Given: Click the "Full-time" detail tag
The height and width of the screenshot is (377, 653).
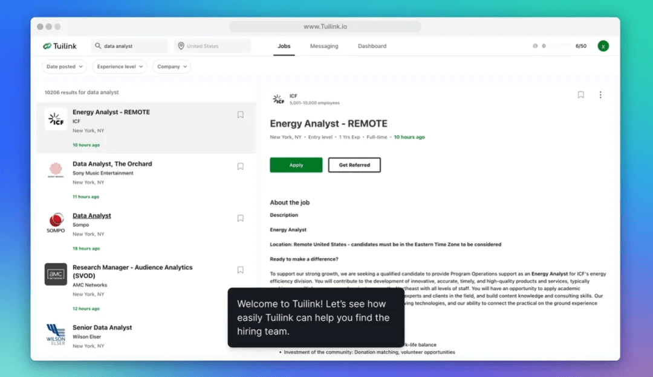Looking at the screenshot, I should tap(377, 137).
